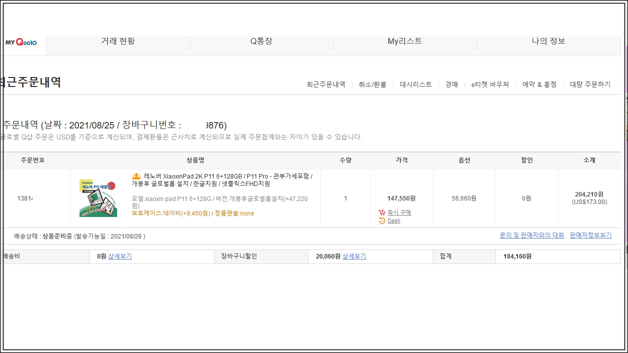Click the 수량 column header
This screenshot has height=353, width=628.
click(345, 160)
